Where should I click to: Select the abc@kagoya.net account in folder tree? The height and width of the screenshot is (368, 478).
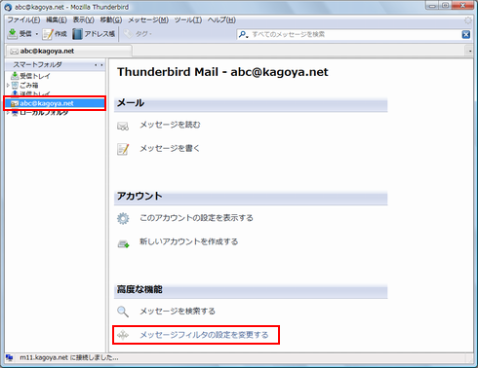55,103
